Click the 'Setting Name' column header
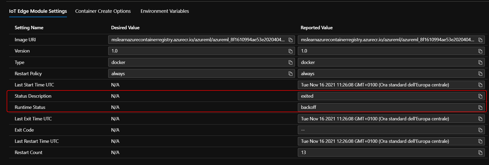The image size is (489, 165). pos(29,28)
